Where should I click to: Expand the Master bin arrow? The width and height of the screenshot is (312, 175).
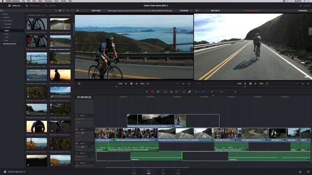pyautogui.click(x=1, y=14)
